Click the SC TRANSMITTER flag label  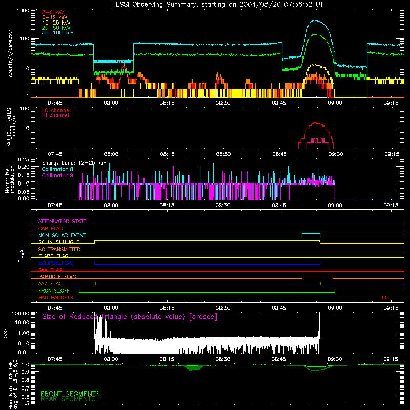[x=59, y=249]
